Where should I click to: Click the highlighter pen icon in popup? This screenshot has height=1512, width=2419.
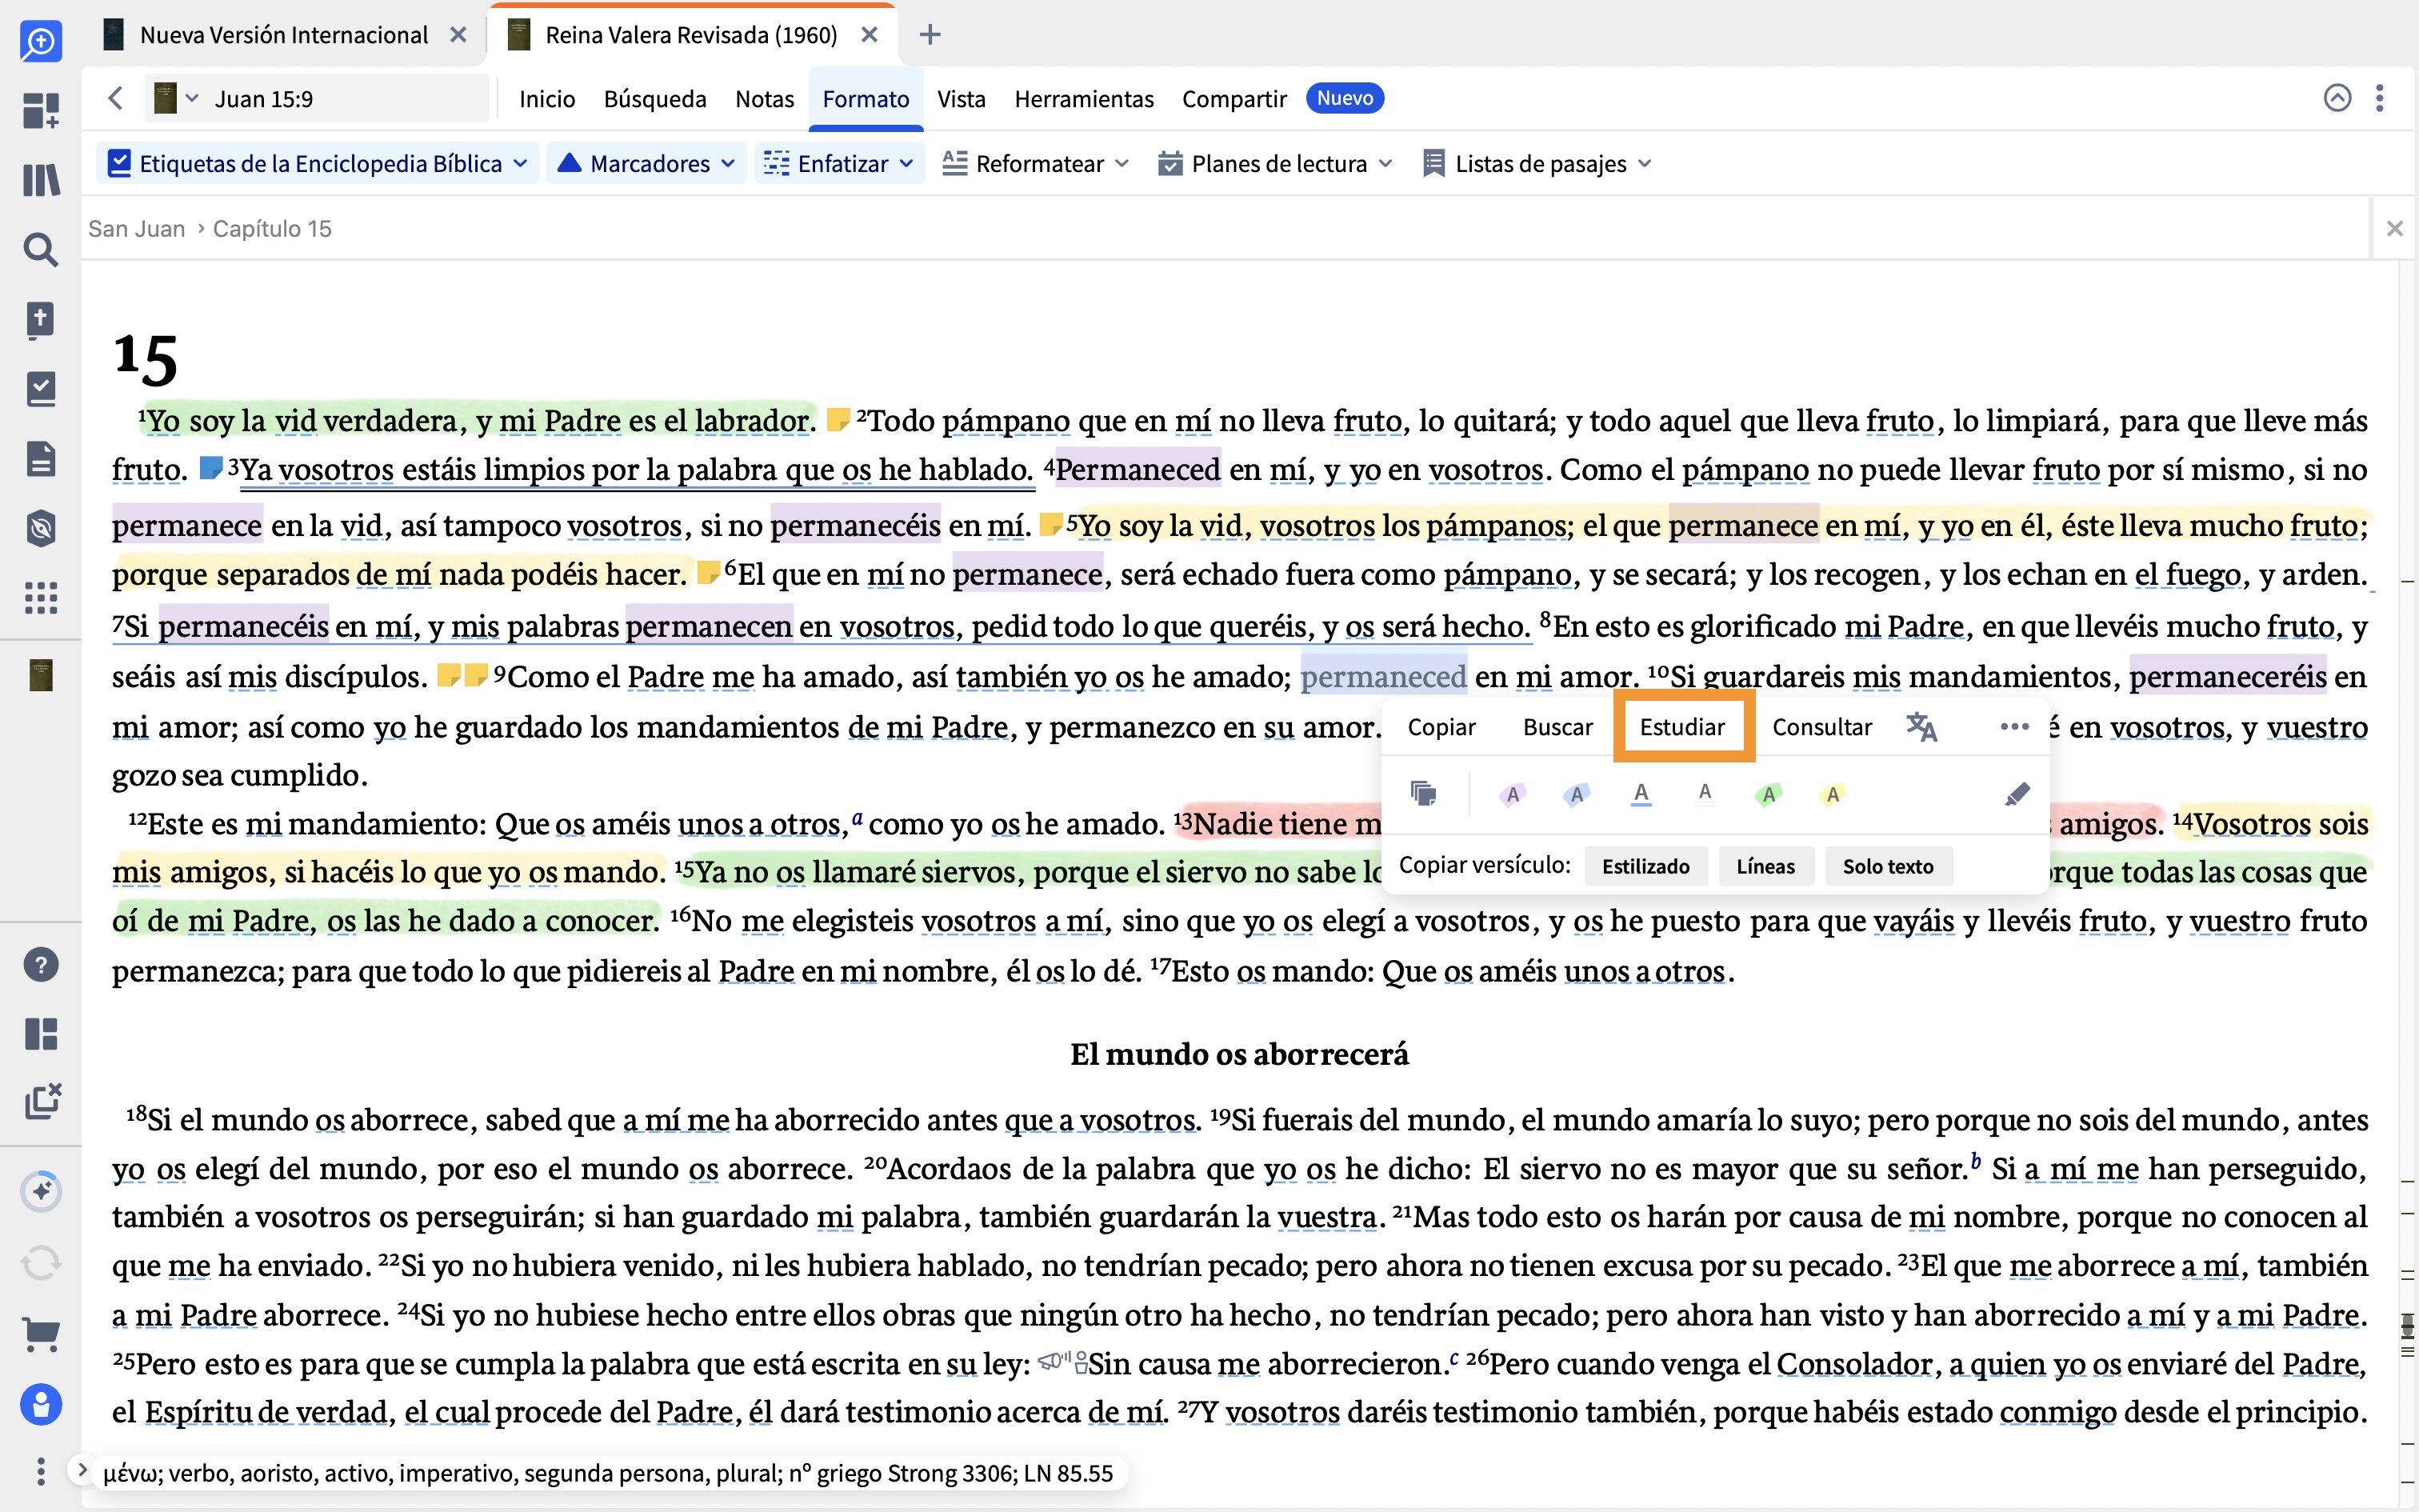click(2017, 794)
